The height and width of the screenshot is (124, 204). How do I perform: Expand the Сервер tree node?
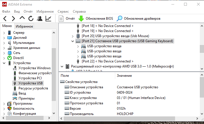[x=4, y=33]
